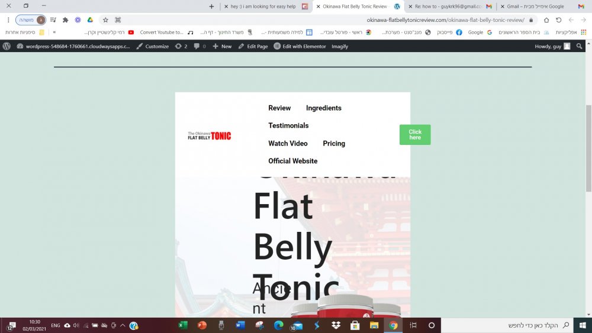Click the Review navigation link
Screen dimensions: 592x333
coord(279,108)
